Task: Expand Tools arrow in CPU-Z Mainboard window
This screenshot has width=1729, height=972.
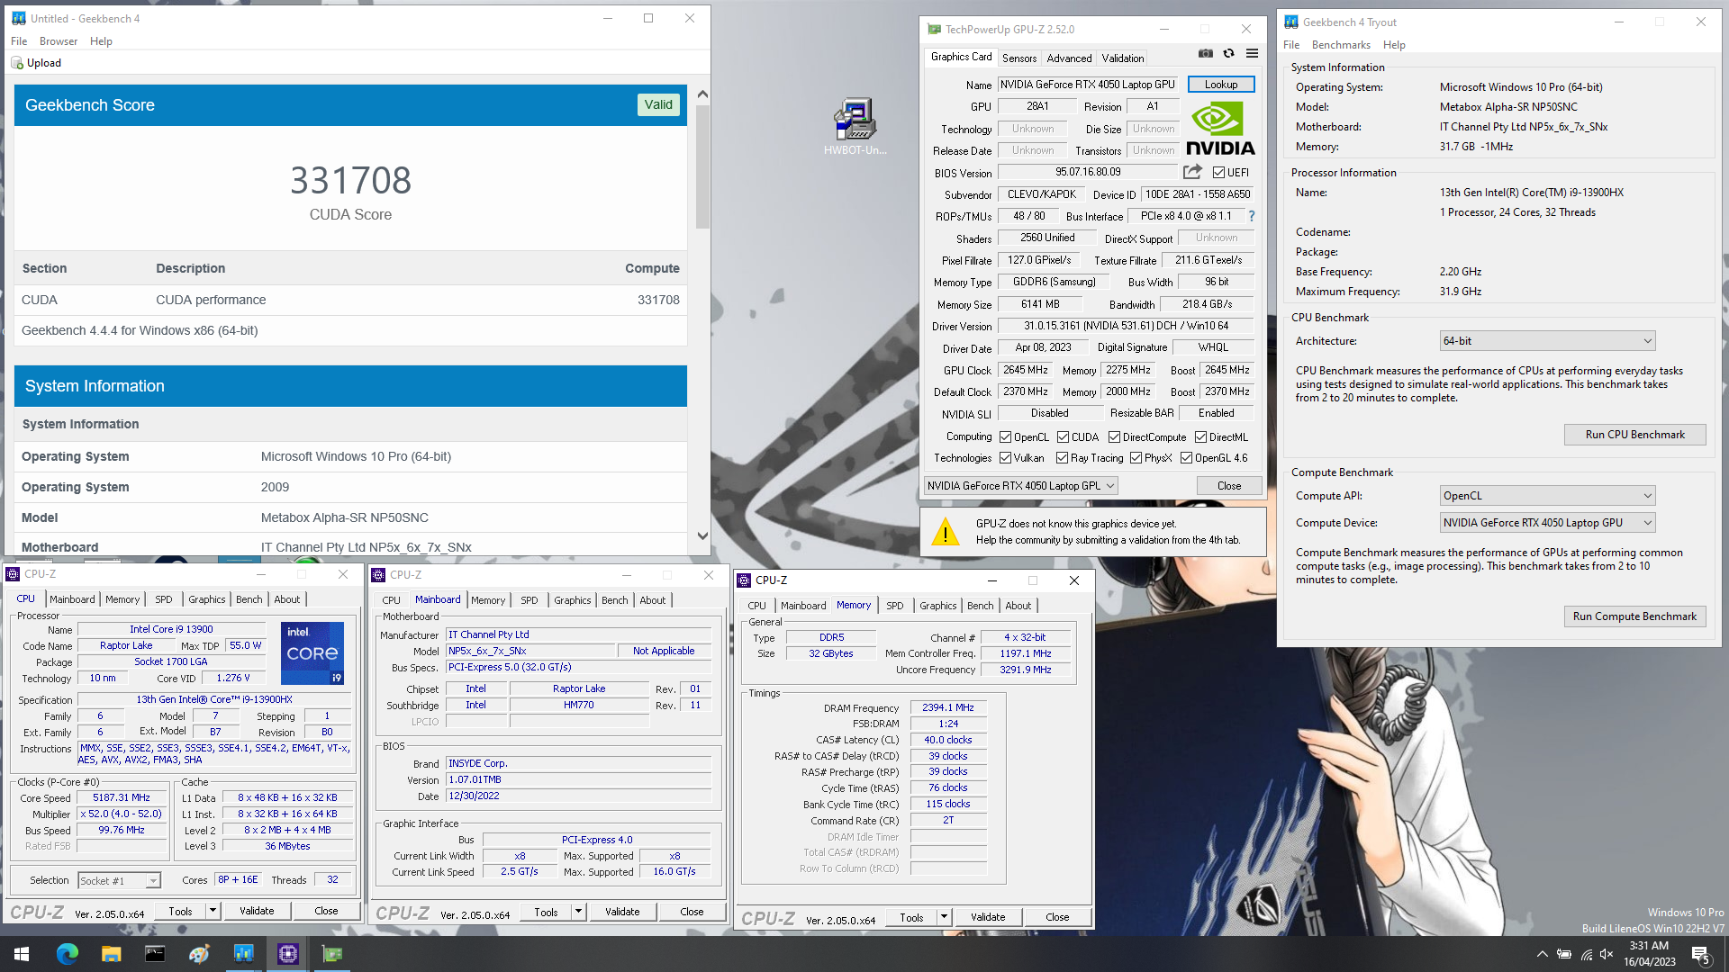Action: click(578, 912)
